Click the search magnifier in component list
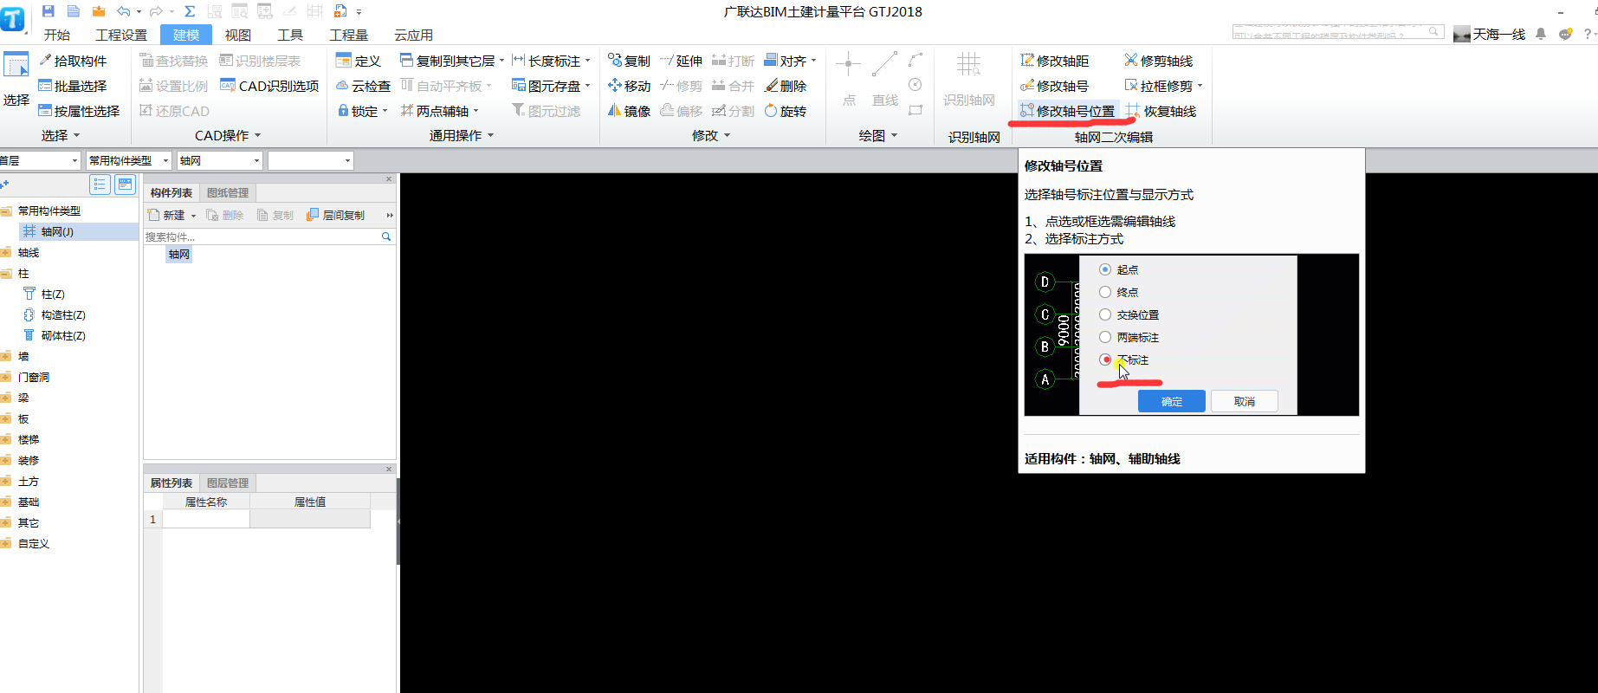This screenshot has width=1598, height=693. (386, 236)
